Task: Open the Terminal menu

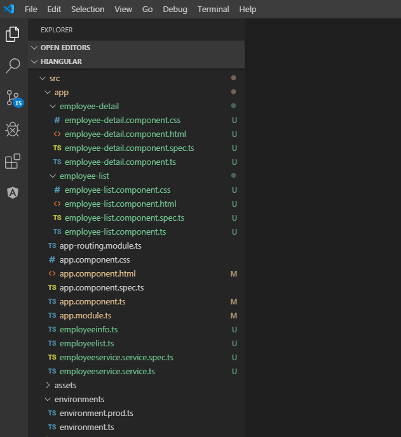Action: 213,10
